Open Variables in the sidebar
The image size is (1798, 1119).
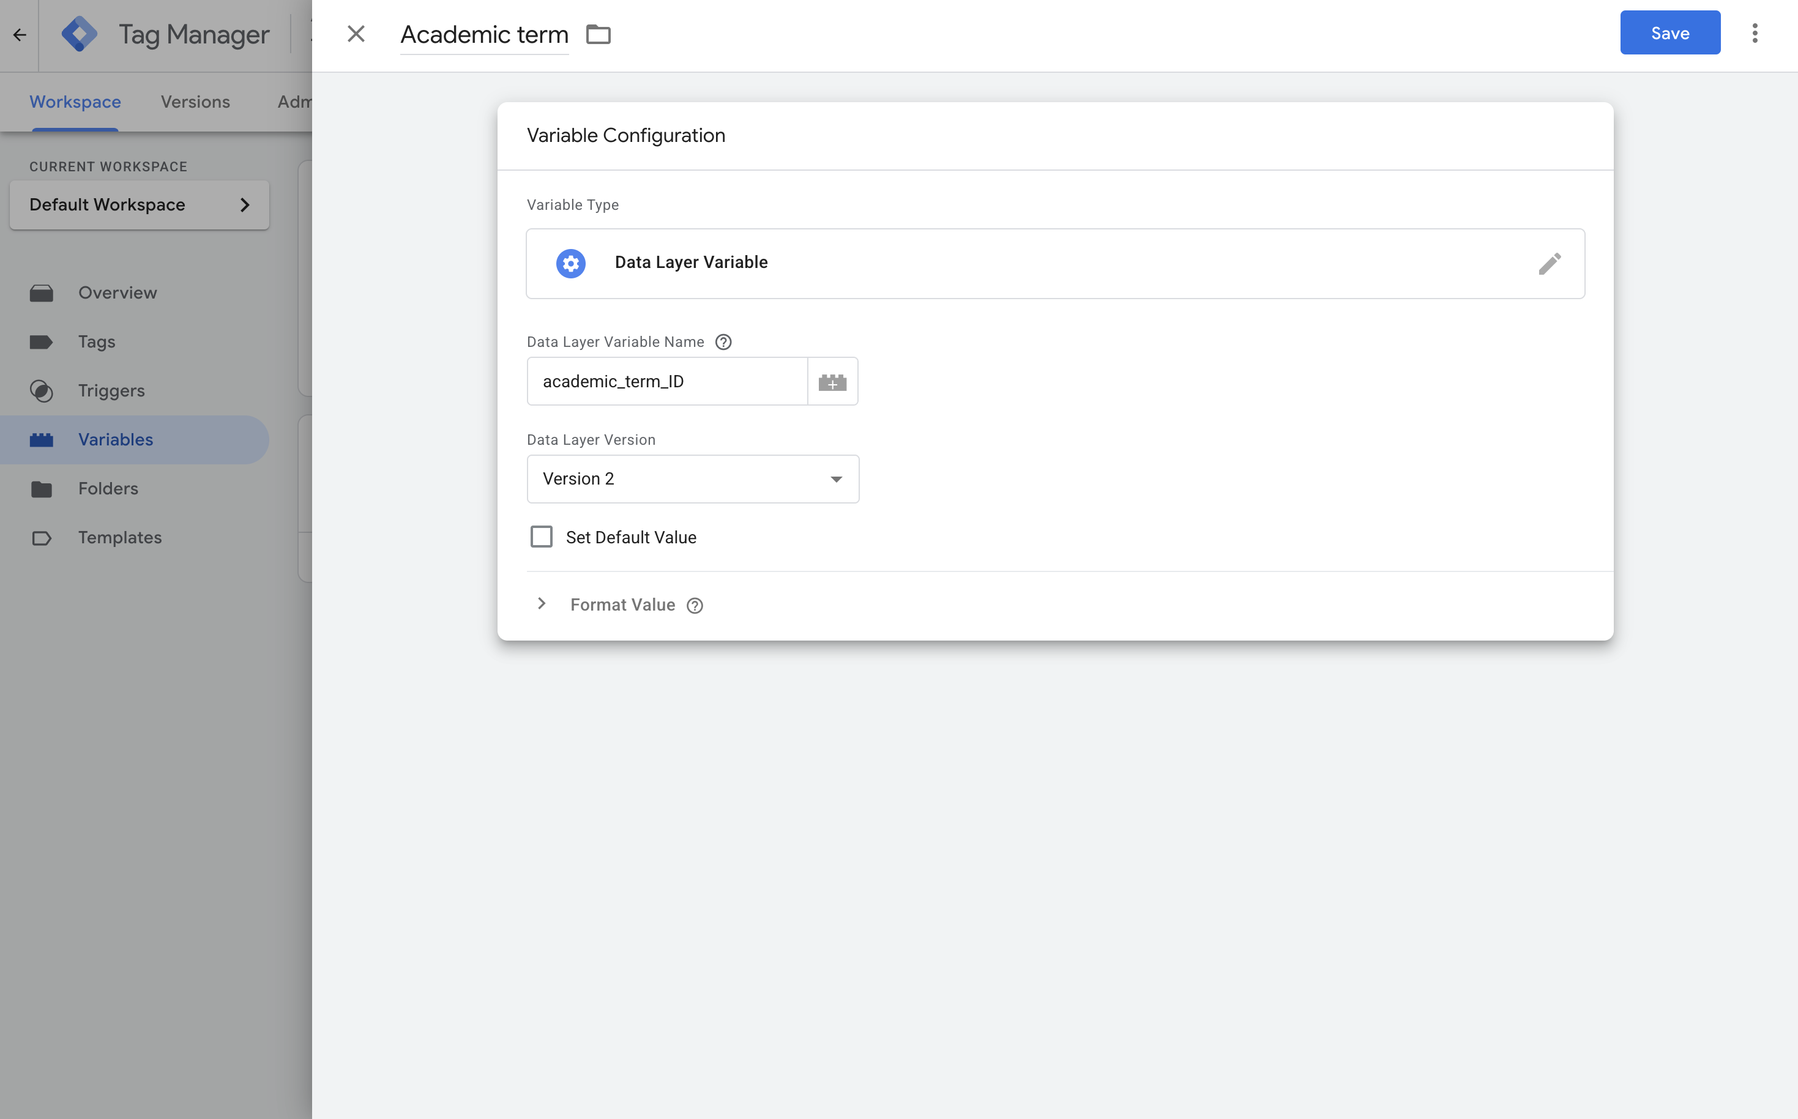pyautogui.click(x=135, y=440)
